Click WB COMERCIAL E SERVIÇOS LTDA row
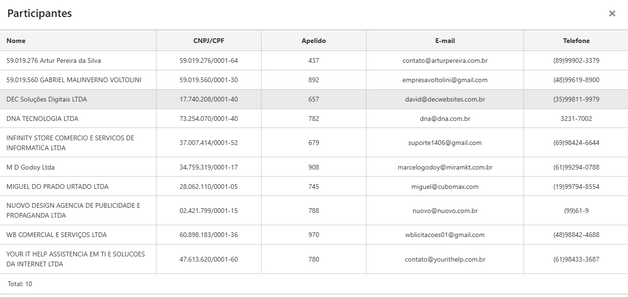628x297 pixels. click(x=57, y=235)
